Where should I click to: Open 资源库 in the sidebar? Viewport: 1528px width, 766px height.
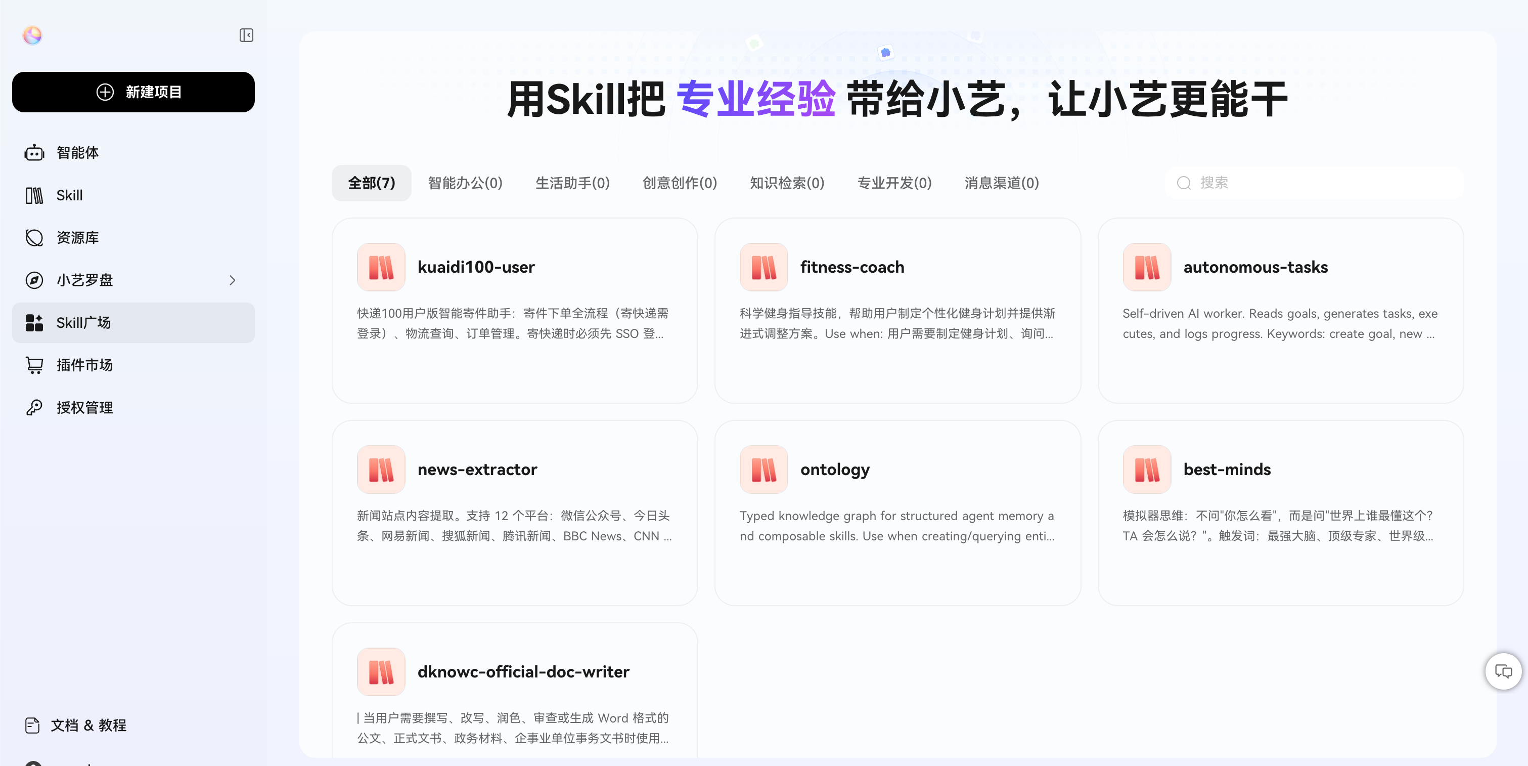(133, 237)
